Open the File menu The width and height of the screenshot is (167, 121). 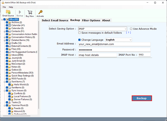pos(4,7)
